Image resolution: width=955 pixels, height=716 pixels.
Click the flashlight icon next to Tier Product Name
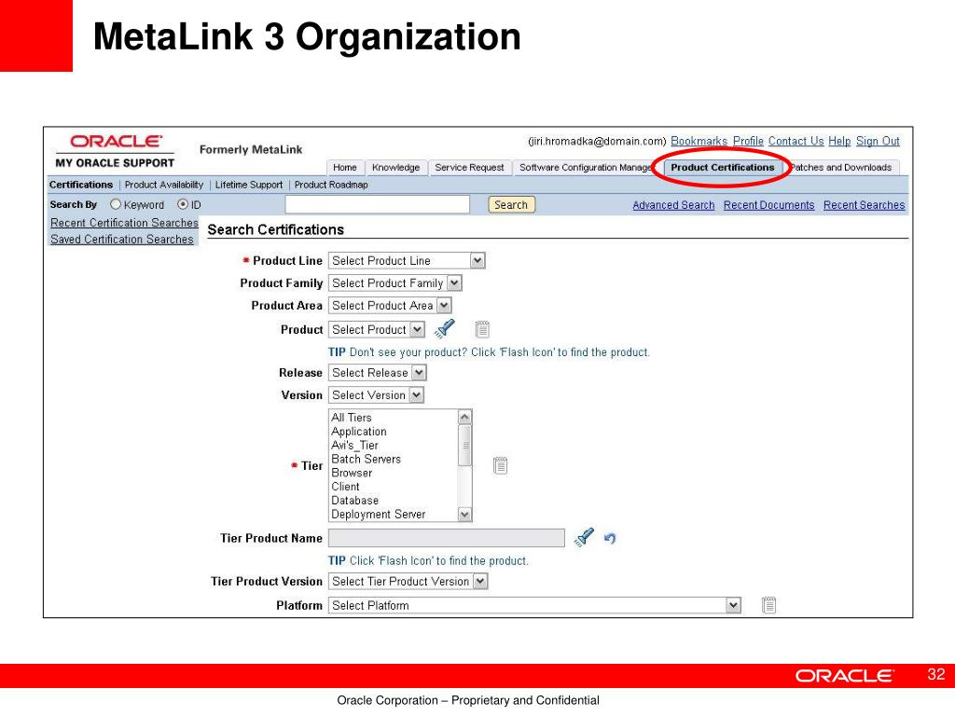click(x=584, y=537)
